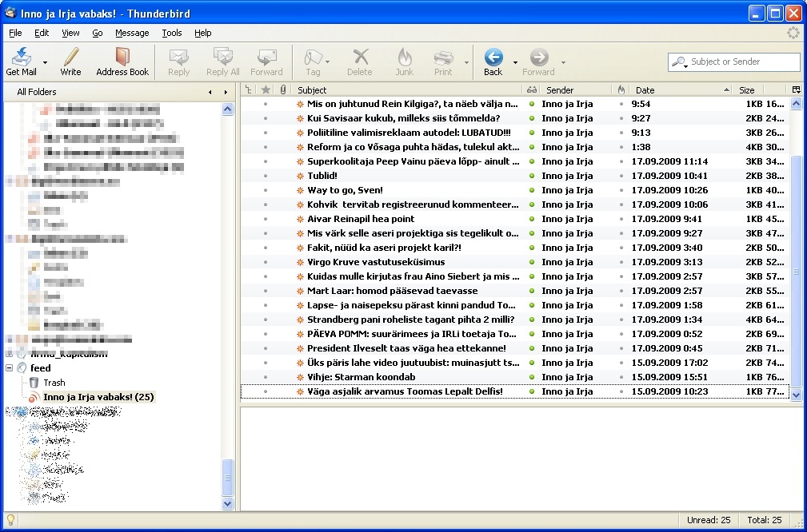Click the search magnifier icon
Viewport: 807px width, 532px height.
point(679,62)
